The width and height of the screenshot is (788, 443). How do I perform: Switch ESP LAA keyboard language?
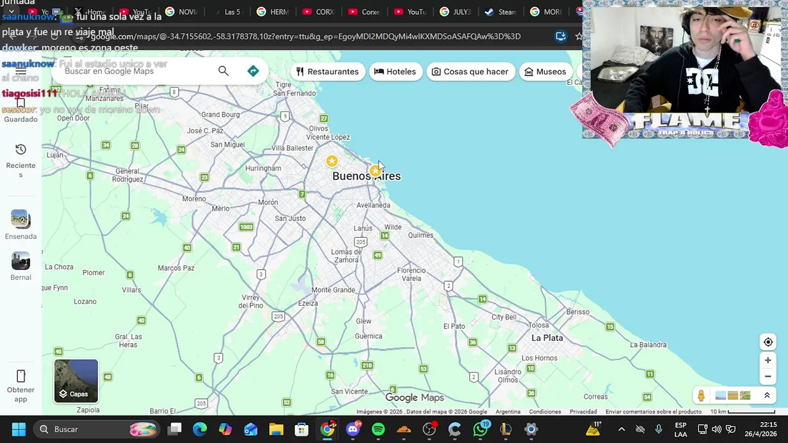click(x=680, y=429)
